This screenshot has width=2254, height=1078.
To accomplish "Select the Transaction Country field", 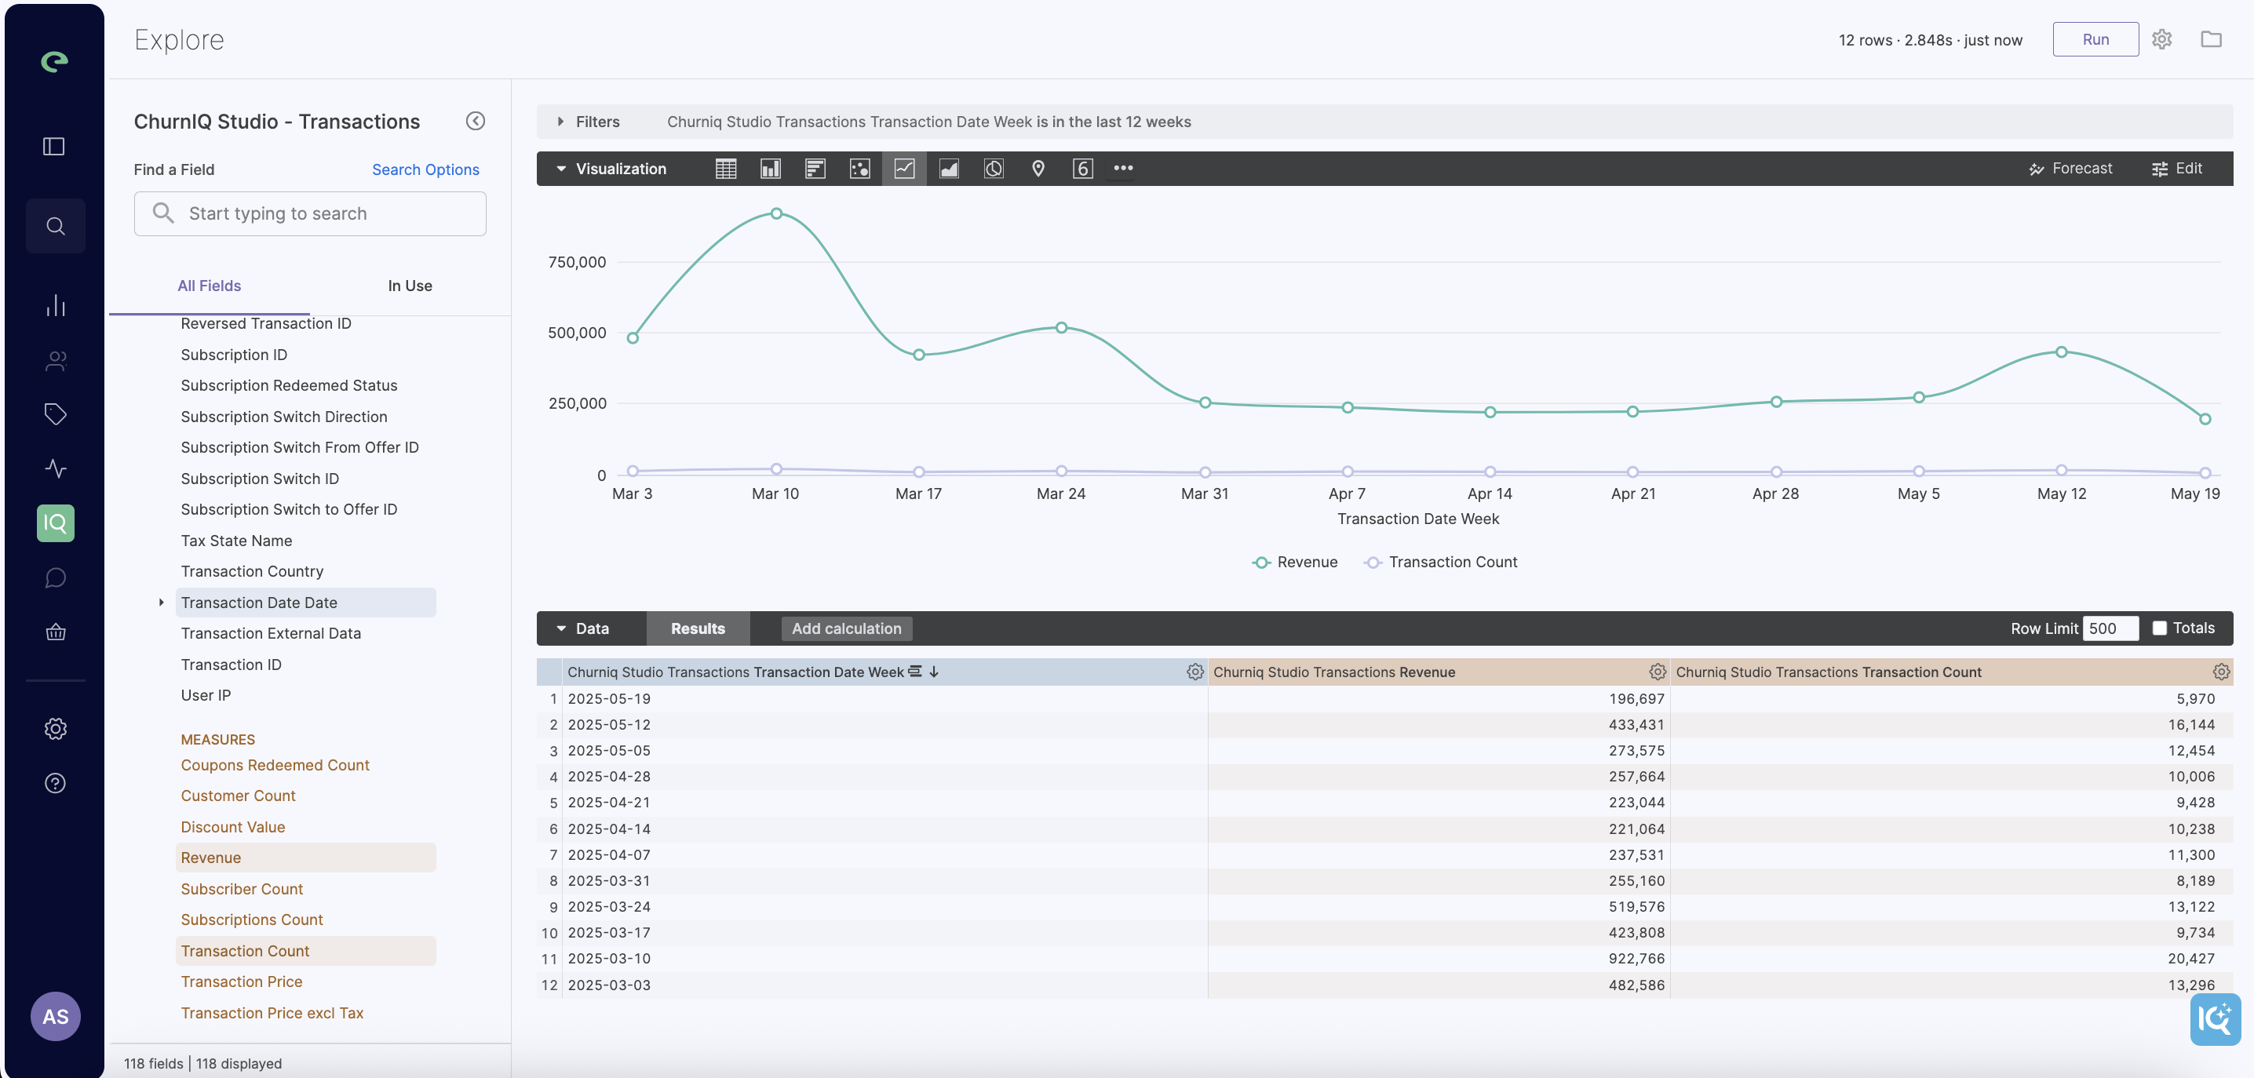I will pos(252,570).
